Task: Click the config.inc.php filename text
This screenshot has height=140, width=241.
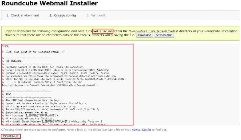Action: [x=103, y=31]
